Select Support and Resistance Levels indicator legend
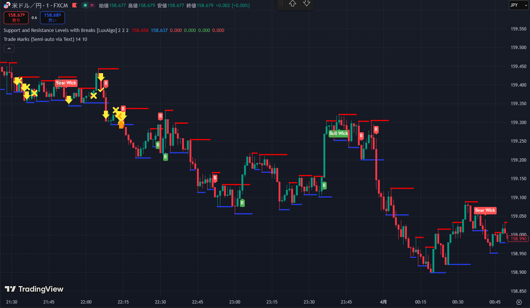The image size is (530, 308). tap(60, 30)
